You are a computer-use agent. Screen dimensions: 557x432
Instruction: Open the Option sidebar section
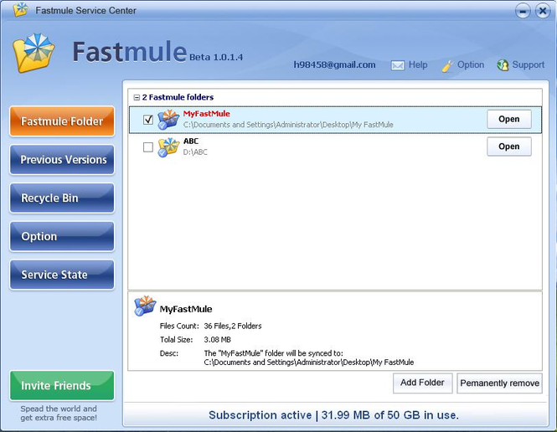coord(62,236)
